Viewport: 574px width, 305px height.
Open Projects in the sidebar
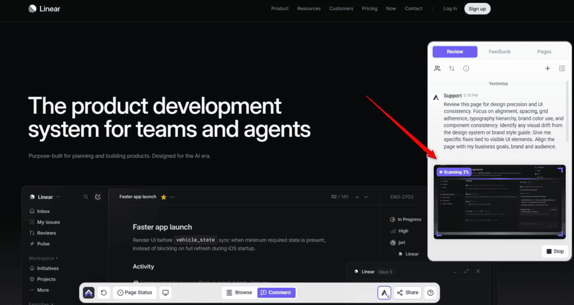pyautogui.click(x=43, y=279)
